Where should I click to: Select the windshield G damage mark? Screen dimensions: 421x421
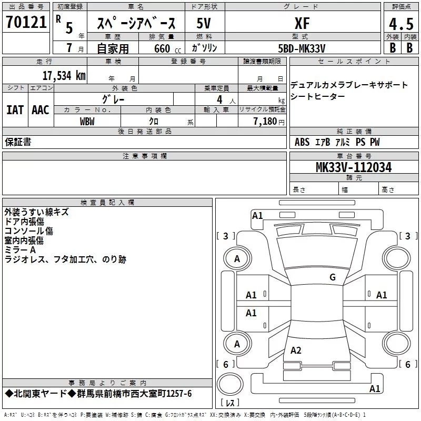pos(333,277)
